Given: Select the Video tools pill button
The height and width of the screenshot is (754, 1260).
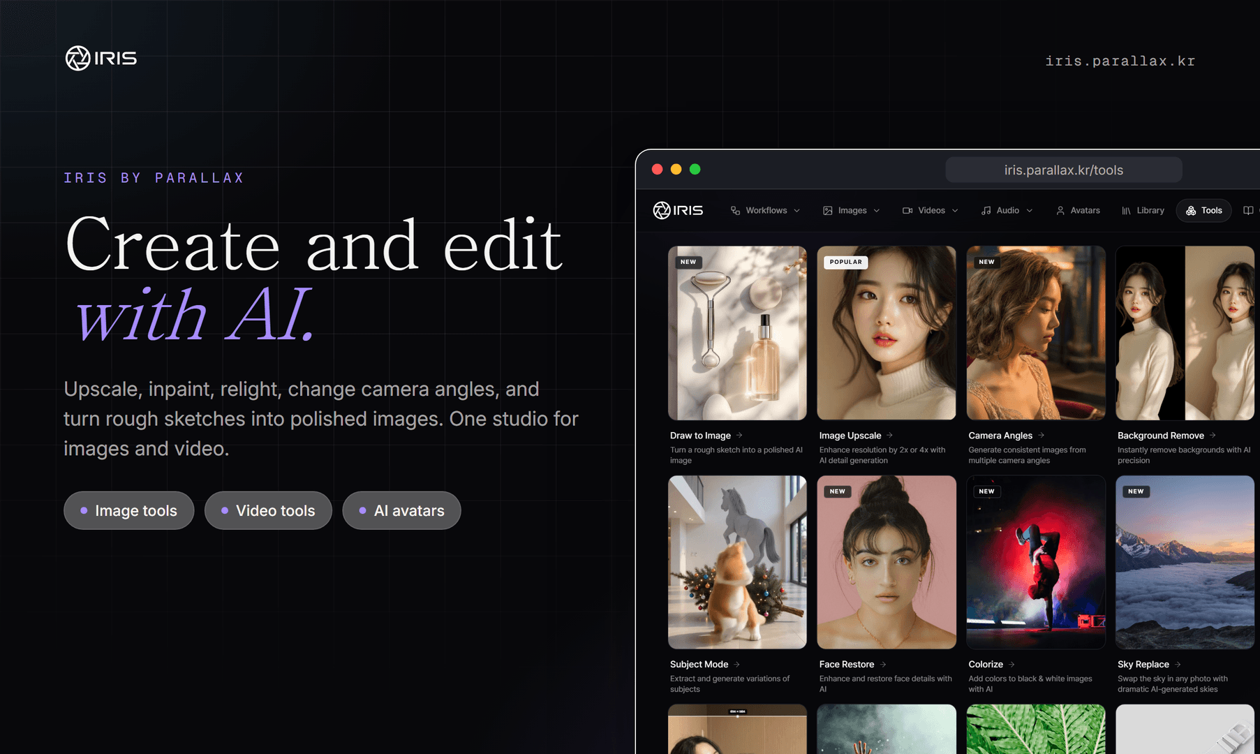Looking at the screenshot, I should (268, 510).
